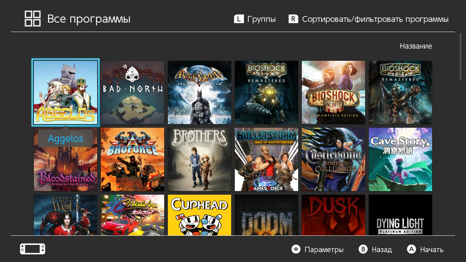Open Bulletstorm Duke of Switch Edition

[x=266, y=159]
